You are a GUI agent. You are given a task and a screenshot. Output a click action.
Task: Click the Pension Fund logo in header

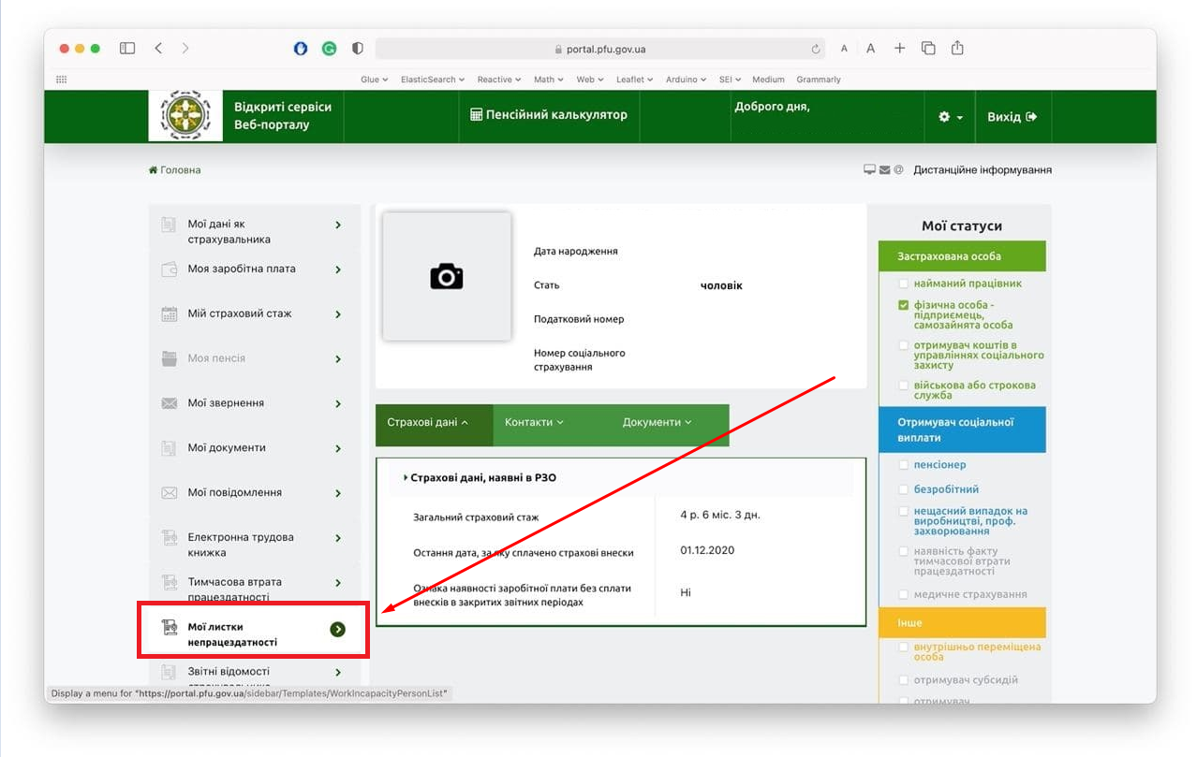pyautogui.click(x=185, y=116)
